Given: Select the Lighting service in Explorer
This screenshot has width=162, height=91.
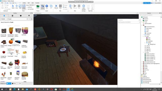Looking at the screenshot, I should [145, 76].
